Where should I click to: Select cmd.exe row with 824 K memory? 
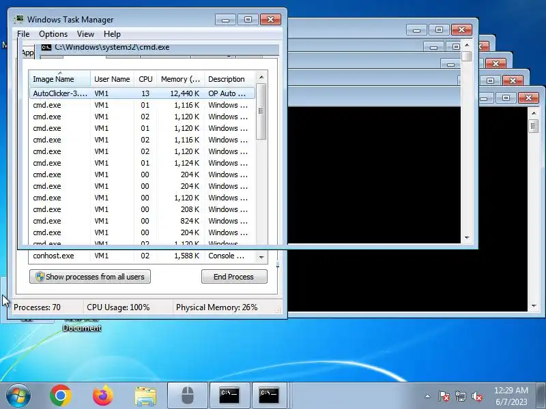[x=143, y=221]
